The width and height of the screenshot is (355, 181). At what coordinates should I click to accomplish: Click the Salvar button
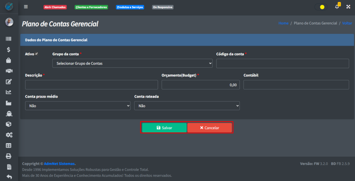[164, 128]
